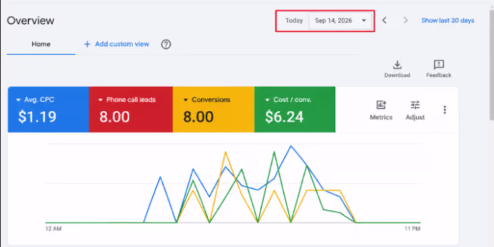Click the help question mark icon
Screen dimensions: 494x247
166,44
